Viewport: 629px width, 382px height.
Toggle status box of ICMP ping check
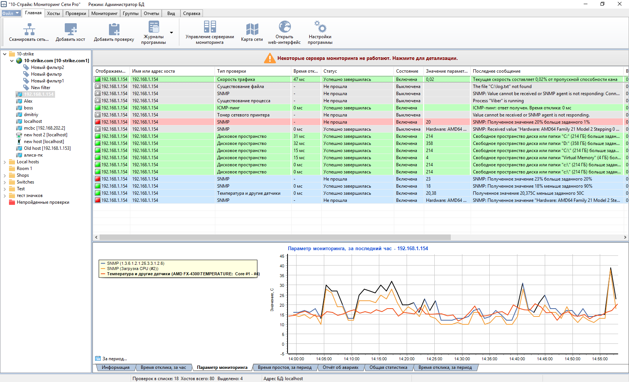(98, 108)
